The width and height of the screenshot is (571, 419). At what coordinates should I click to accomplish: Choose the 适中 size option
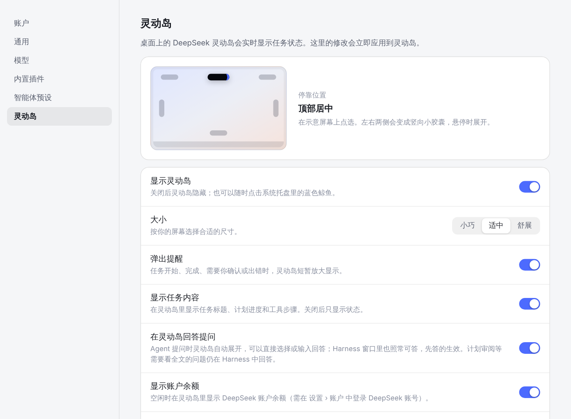[496, 225]
